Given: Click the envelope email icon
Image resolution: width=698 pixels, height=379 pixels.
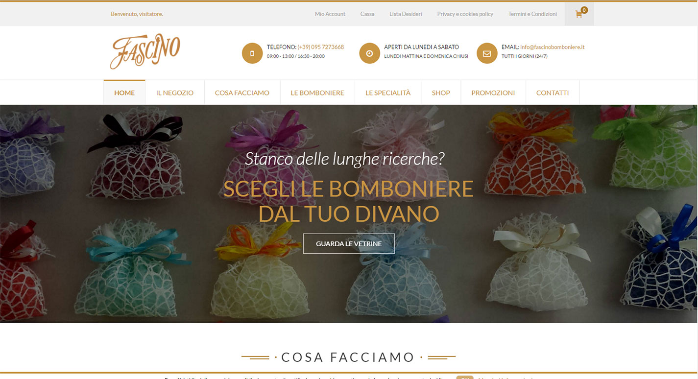Looking at the screenshot, I should pos(487,53).
